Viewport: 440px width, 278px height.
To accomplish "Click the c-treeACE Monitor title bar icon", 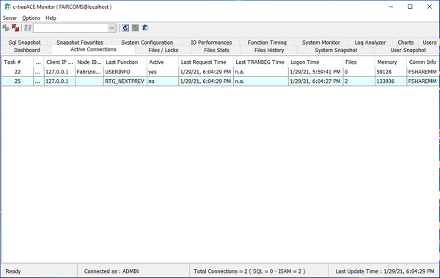I will coord(7,7).
